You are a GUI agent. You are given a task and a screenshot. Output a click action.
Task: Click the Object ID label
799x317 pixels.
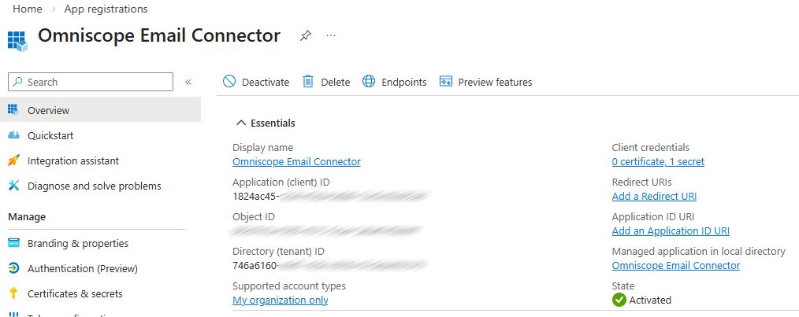click(254, 217)
